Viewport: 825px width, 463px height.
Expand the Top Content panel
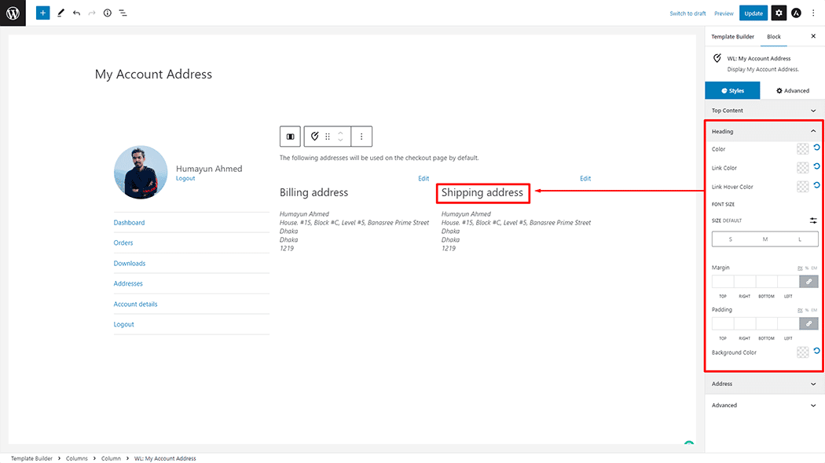click(x=764, y=111)
